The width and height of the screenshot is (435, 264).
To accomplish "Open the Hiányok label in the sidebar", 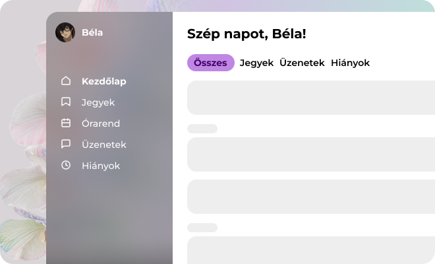I will pyautogui.click(x=100, y=166).
